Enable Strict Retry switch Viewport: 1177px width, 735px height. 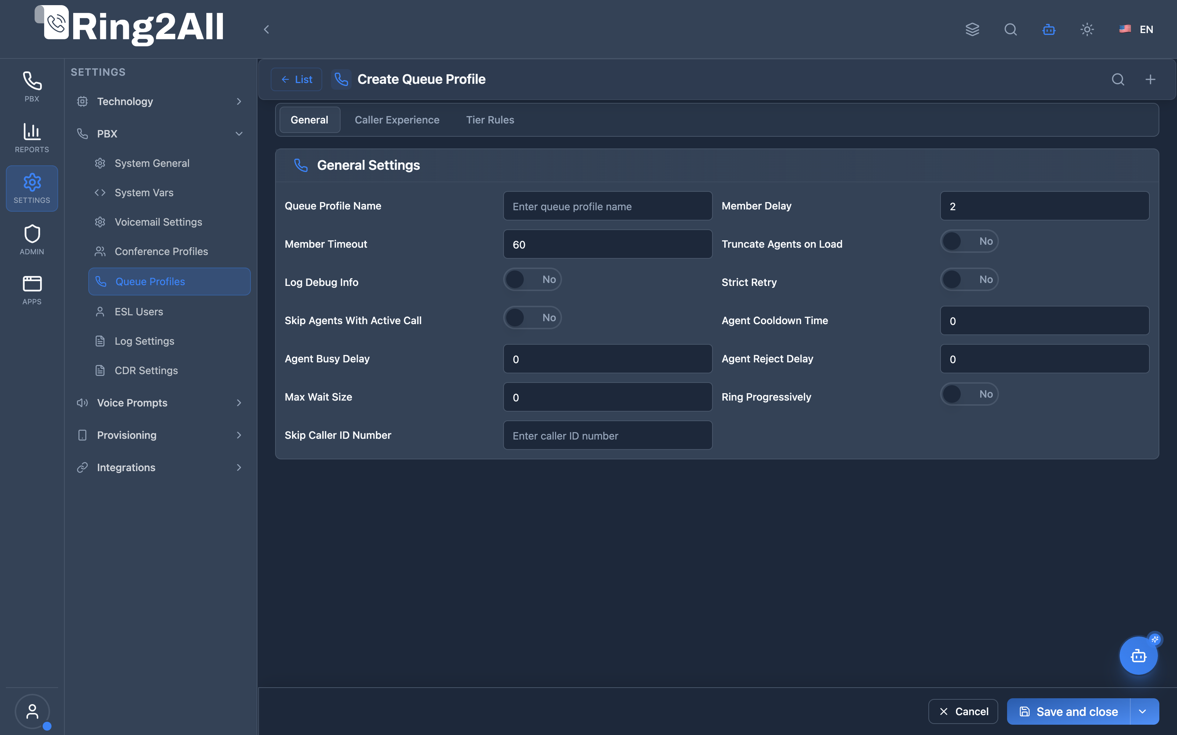[969, 280]
